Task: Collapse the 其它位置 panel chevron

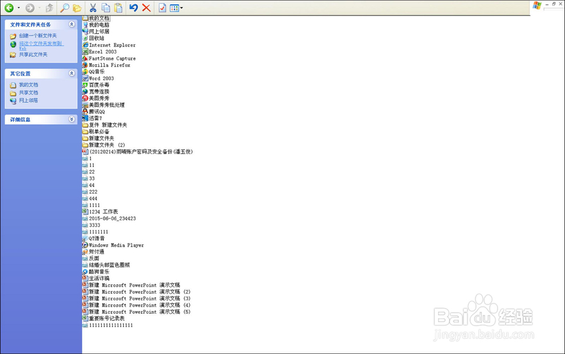Action: click(x=72, y=73)
